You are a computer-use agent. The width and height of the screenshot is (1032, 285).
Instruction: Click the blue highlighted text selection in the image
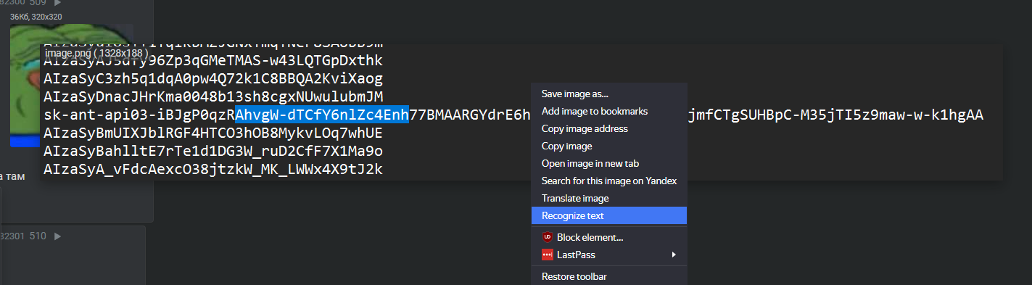(322, 115)
